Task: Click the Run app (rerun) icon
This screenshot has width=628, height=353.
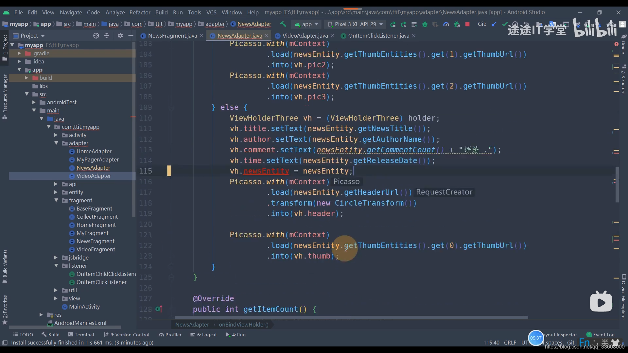Action: [x=393, y=24]
